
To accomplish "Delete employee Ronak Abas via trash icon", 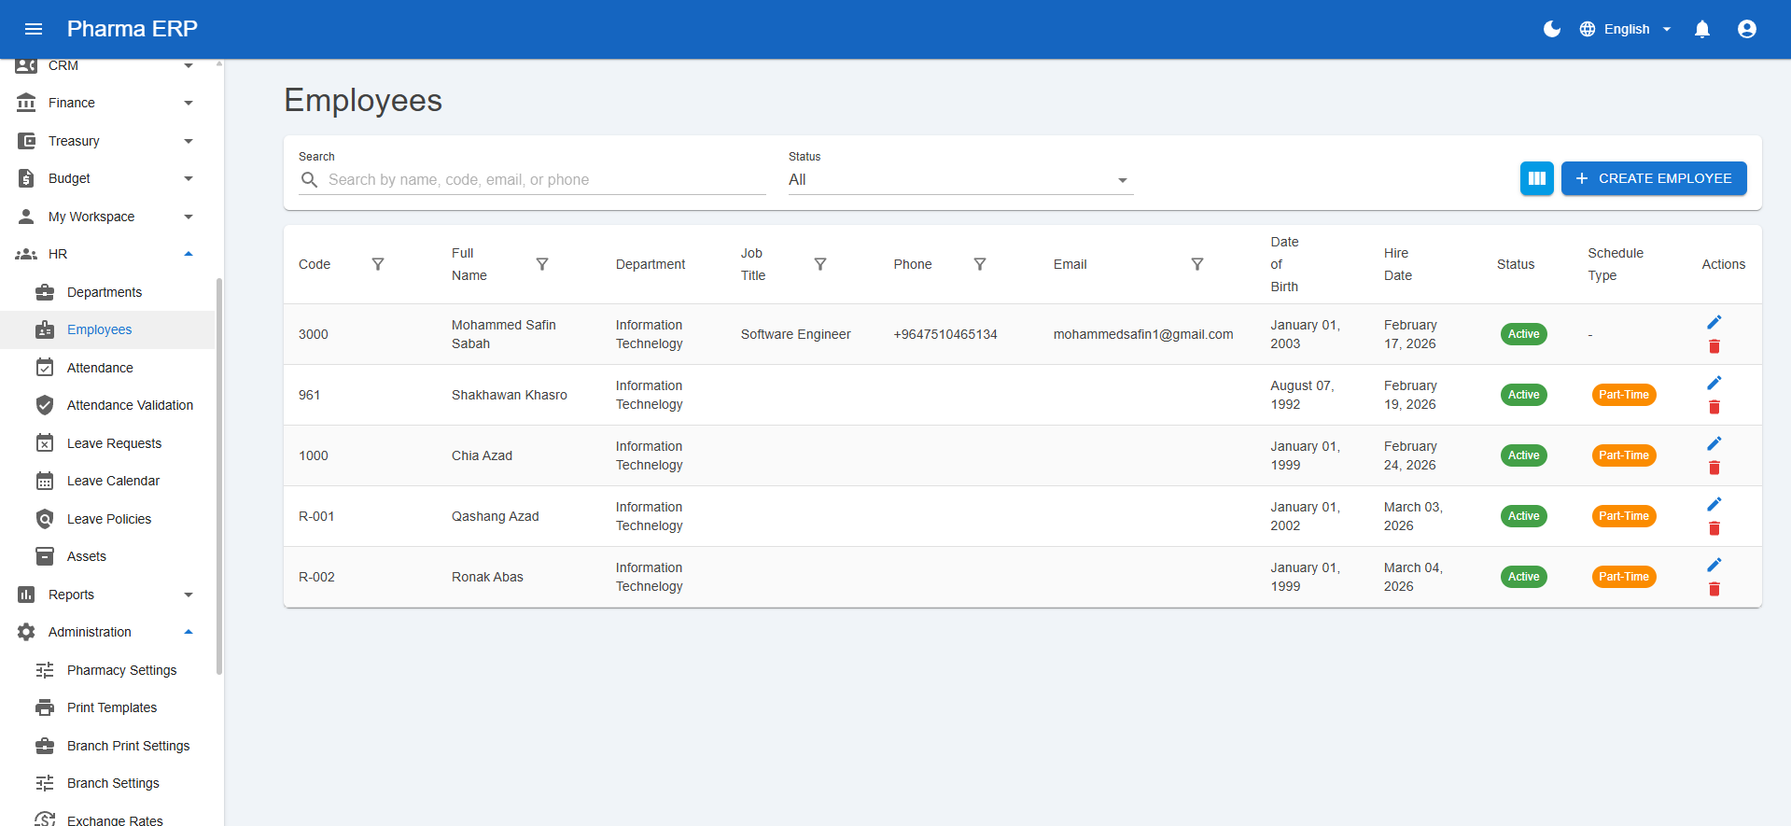I will (x=1714, y=589).
